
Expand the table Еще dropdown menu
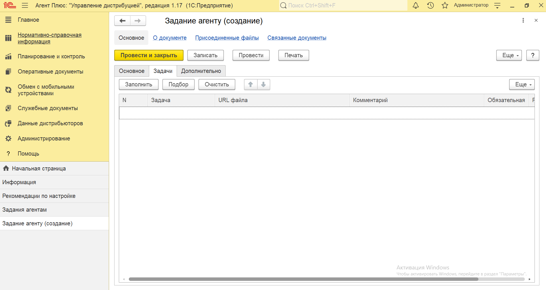[522, 84]
